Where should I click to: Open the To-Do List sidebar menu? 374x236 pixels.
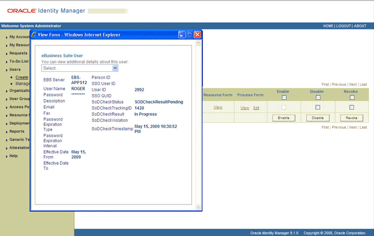coord(19,61)
